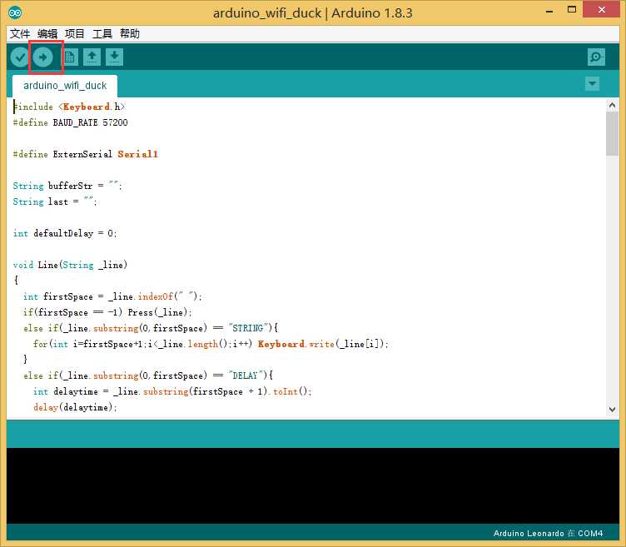Screen dimensions: 626x547
Task: Click the 'ExternSerial Serial1' define line
Action: click(x=86, y=154)
